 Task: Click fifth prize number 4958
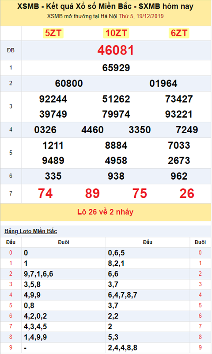point(116,161)
